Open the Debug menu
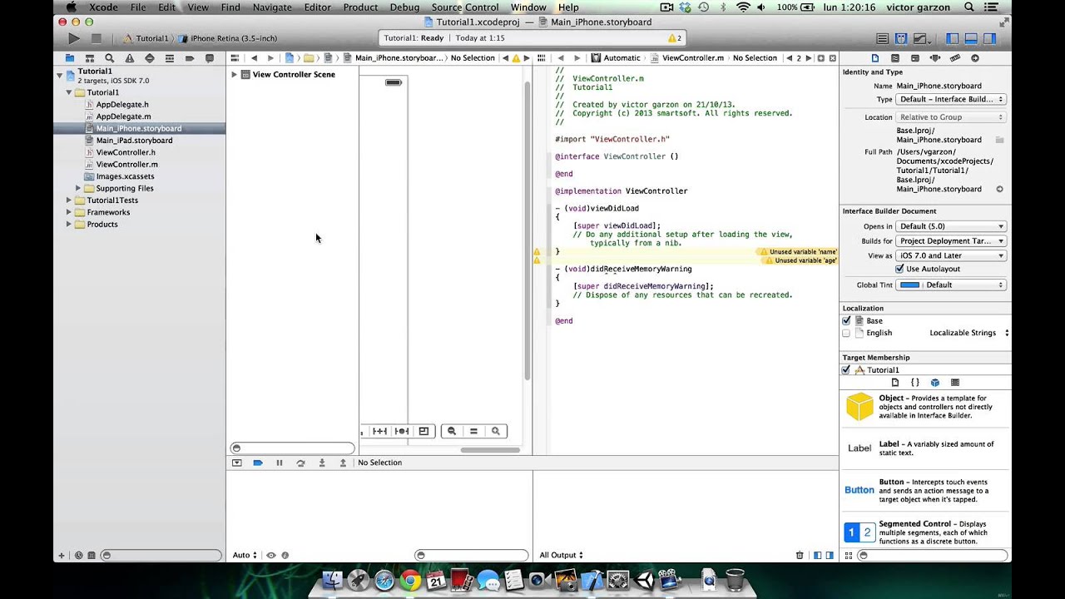This screenshot has width=1065, height=599. (x=404, y=7)
